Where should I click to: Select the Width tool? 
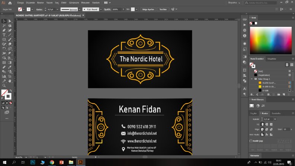[4, 53]
